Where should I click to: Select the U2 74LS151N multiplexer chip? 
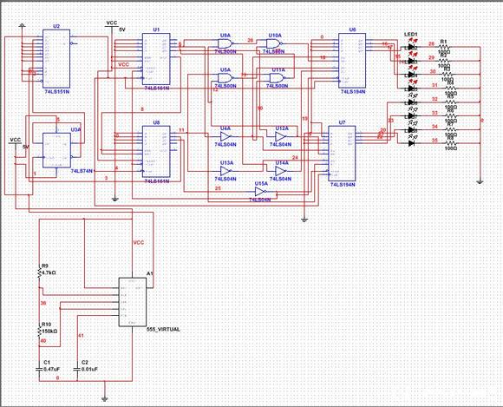click(56, 59)
